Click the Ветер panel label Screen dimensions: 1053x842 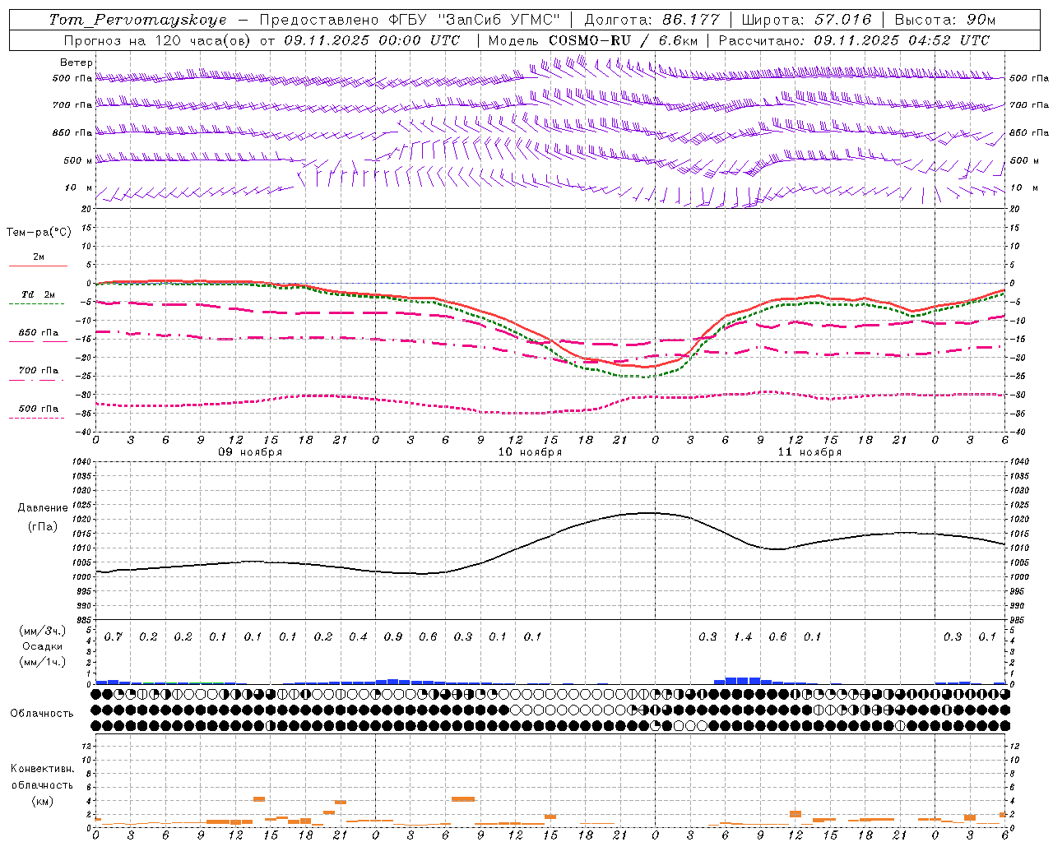pyautogui.click(x=76, y=62)
